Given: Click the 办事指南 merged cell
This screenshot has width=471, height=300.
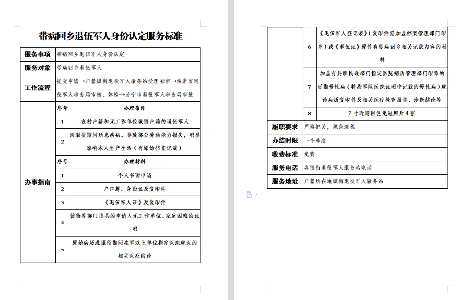Looking at the screenshot, I should (x=37, y=182).
